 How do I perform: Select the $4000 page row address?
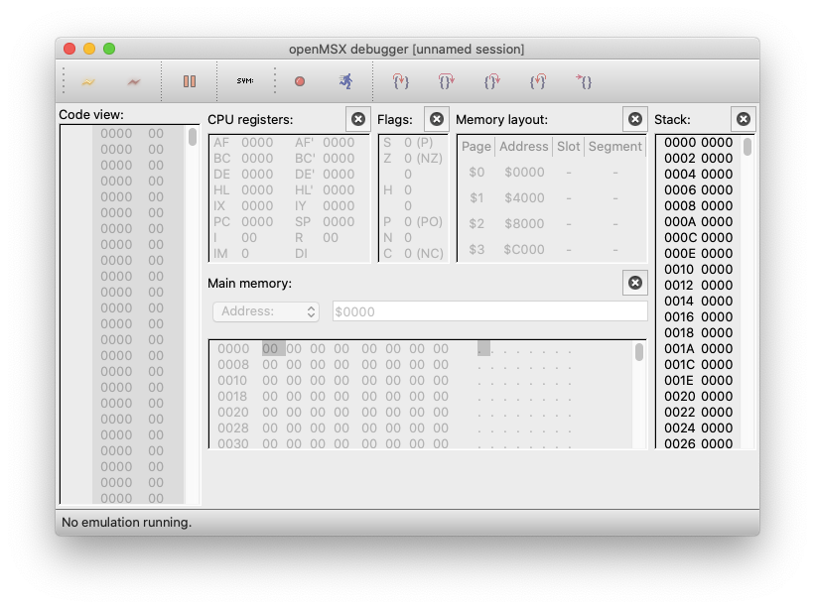524,197
